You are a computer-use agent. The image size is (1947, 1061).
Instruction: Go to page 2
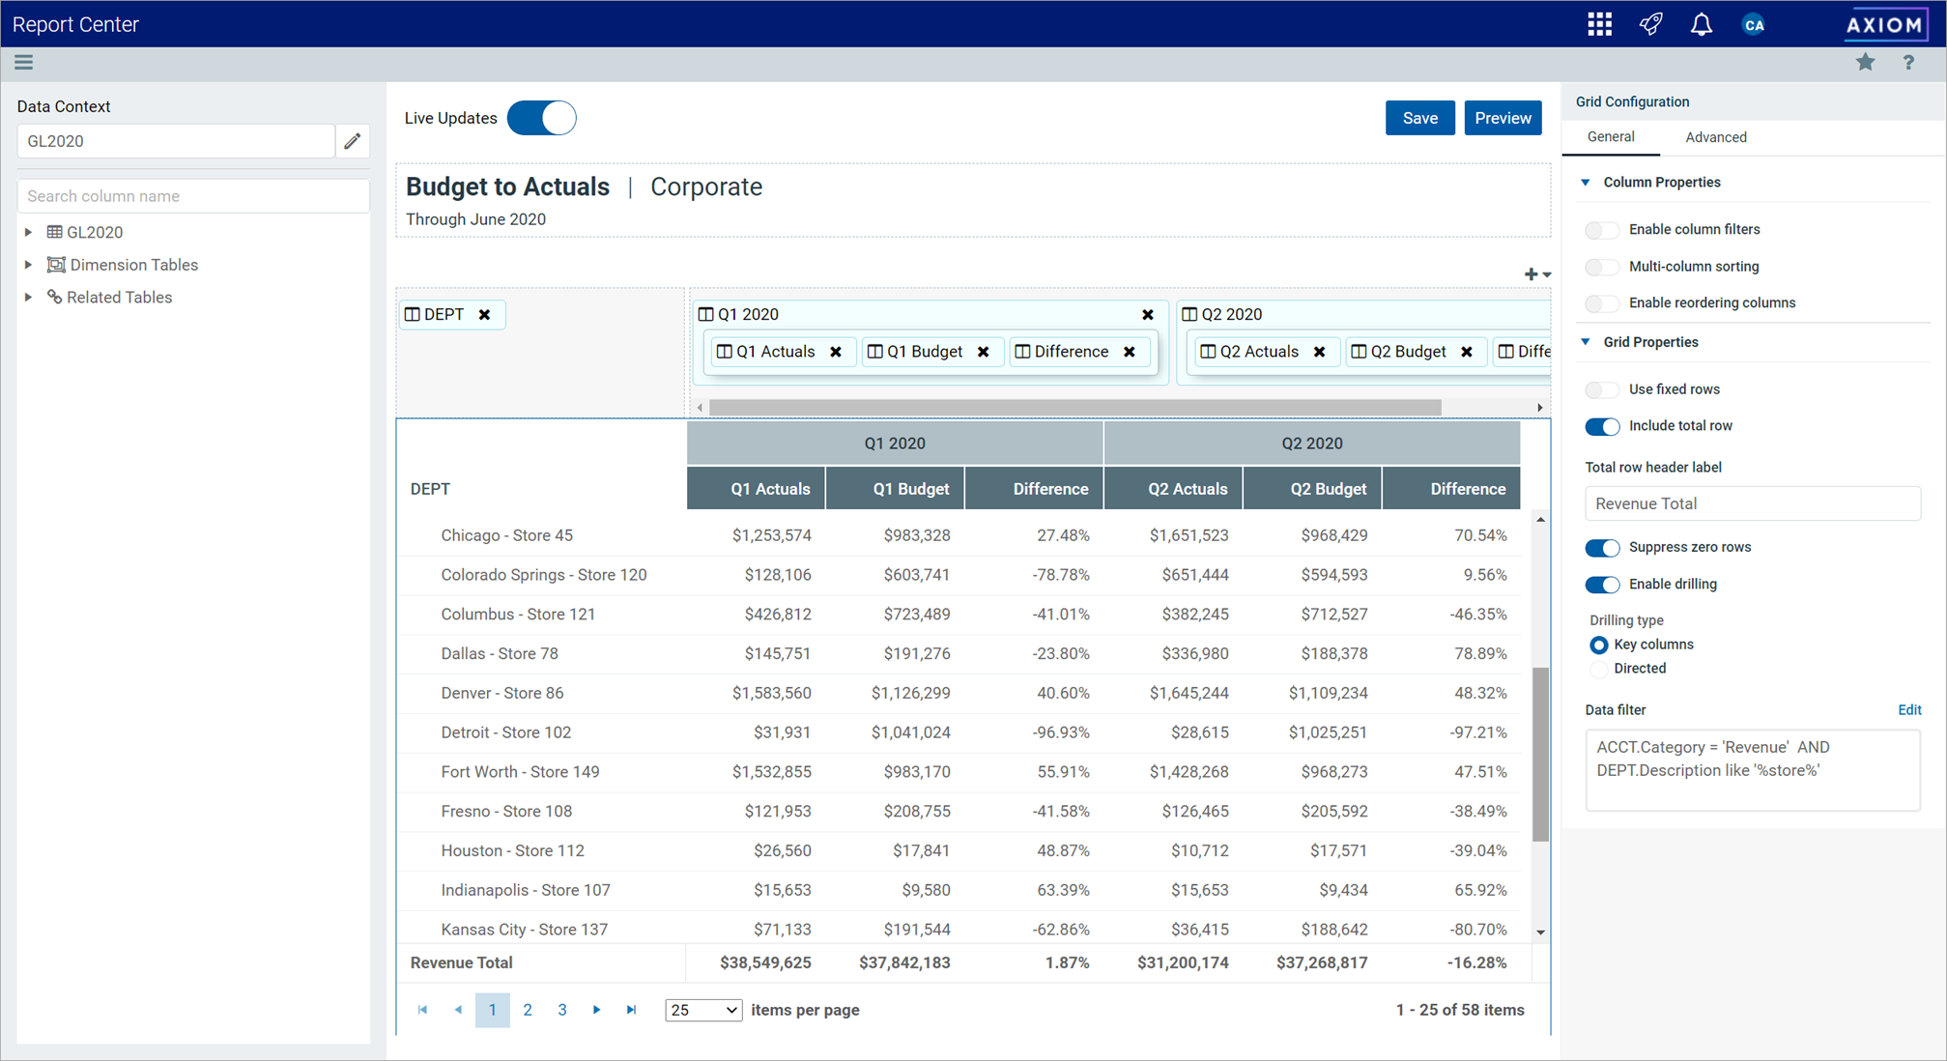tap(528, 1010)
